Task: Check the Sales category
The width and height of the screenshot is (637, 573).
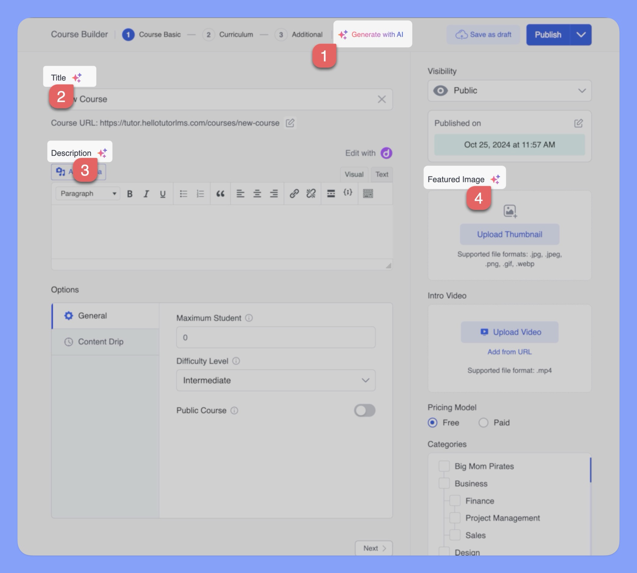Action: pos(455,535)
